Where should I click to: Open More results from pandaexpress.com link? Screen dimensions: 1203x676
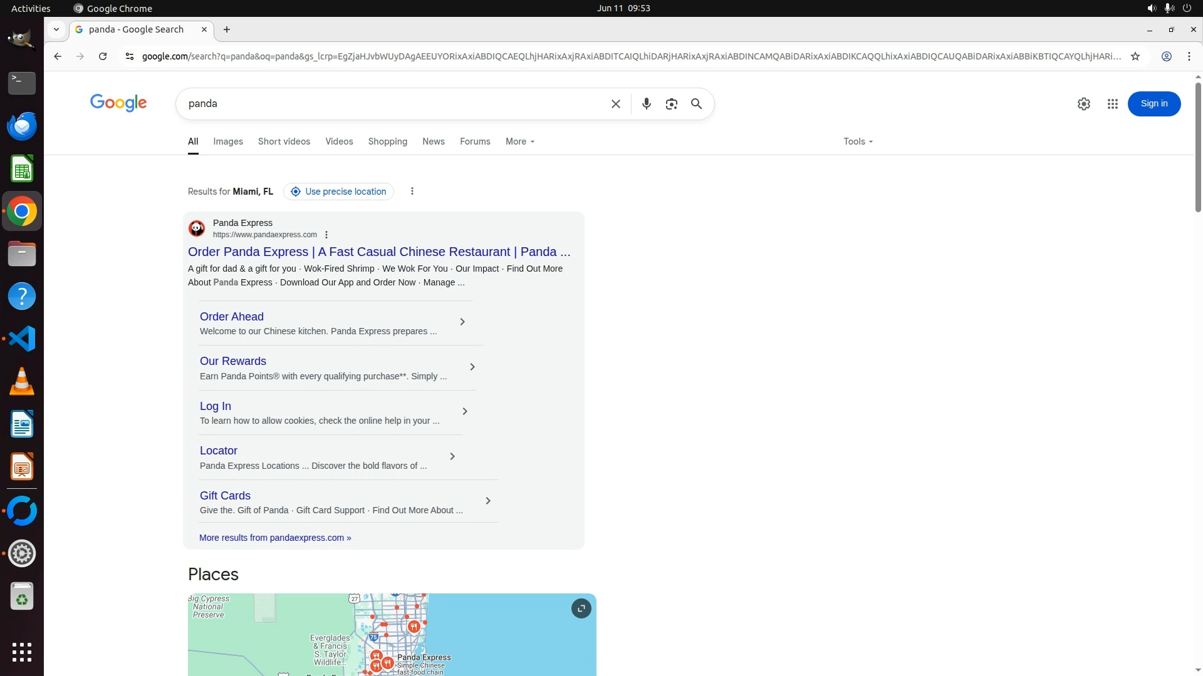click(x=275, y=538)
